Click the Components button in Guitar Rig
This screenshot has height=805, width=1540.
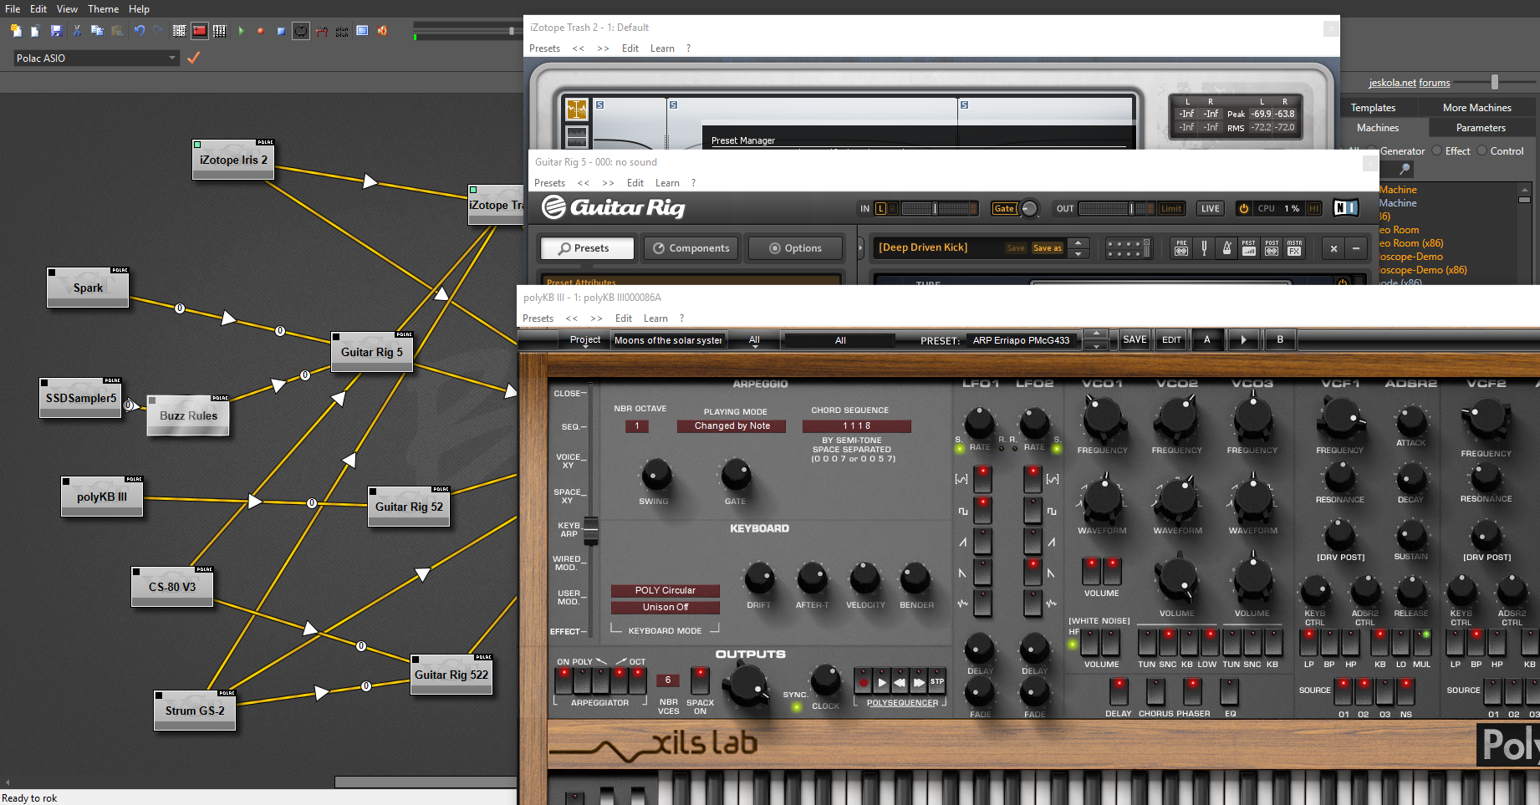tap(691, 248)
